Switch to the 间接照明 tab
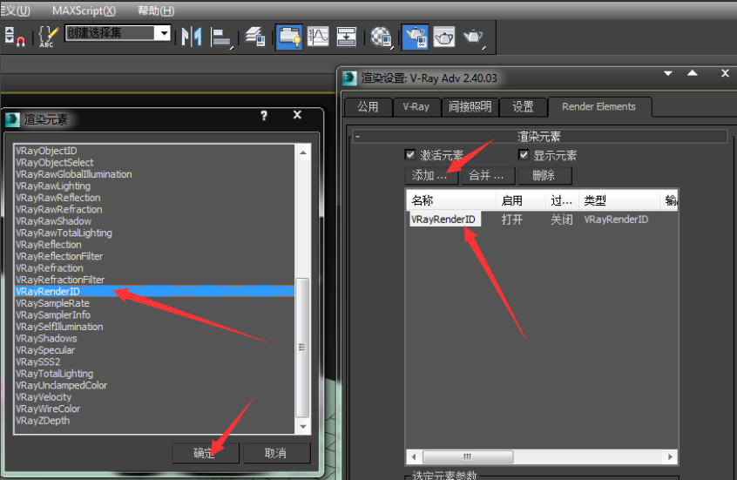Screen dimensions: 737x480 pos(470,107)
